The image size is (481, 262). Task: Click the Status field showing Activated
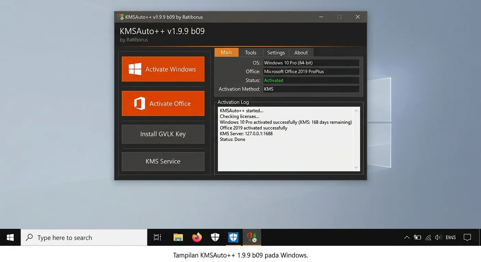click(x=311, y=81)
